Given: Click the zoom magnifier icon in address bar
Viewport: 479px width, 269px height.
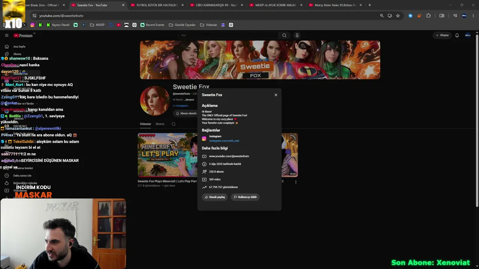Looking at the screenshot, I should [382, 16].
